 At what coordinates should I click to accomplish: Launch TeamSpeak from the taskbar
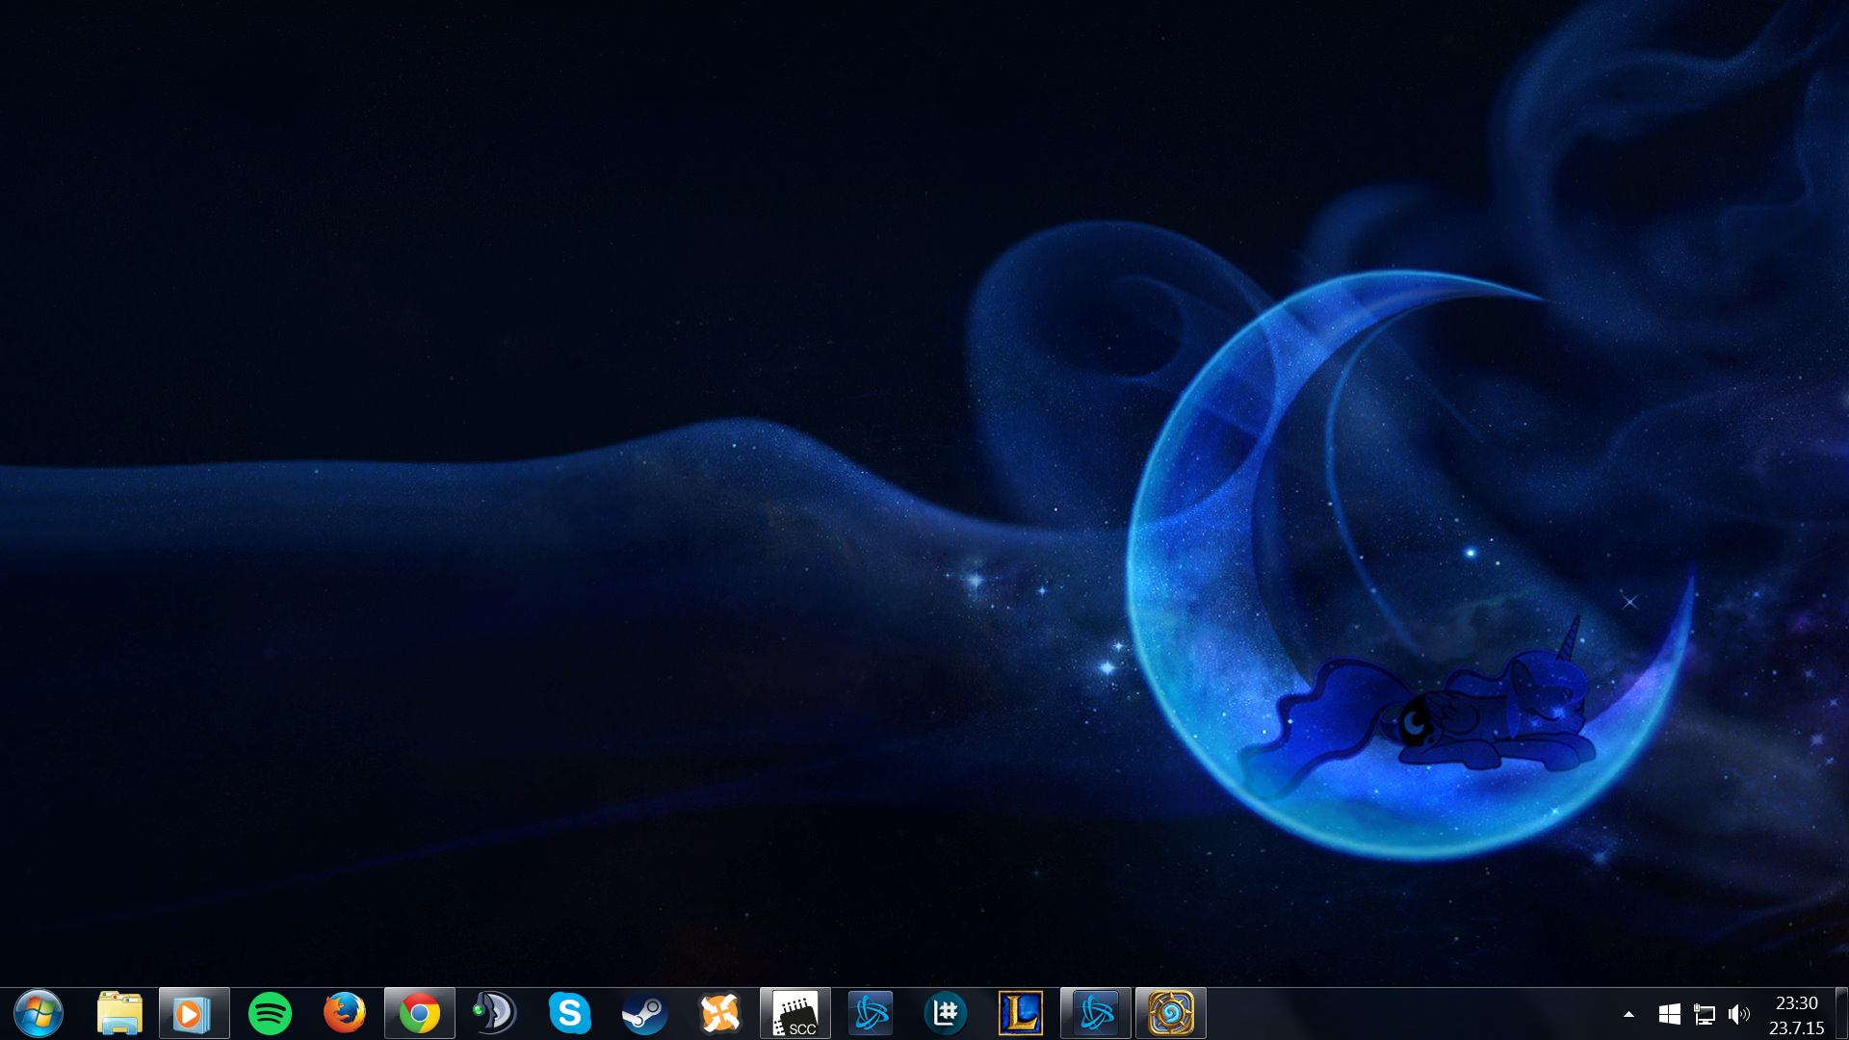coord(495,1013)
